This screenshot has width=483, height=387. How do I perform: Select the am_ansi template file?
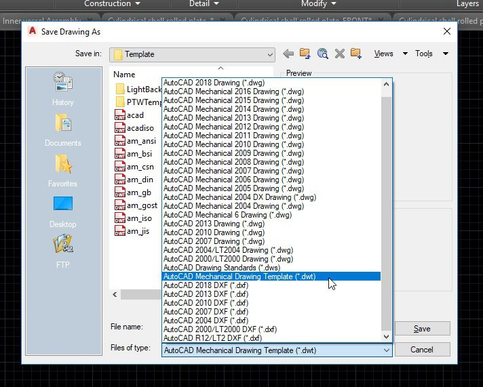pos(135,141)
